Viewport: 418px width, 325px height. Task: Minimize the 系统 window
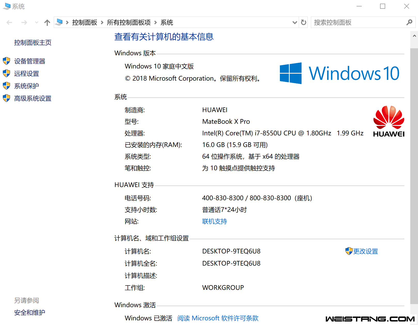pyautogui.click(x=359, y=6)
